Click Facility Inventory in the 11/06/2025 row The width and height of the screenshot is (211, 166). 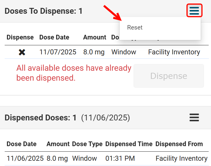click(181, 158)
